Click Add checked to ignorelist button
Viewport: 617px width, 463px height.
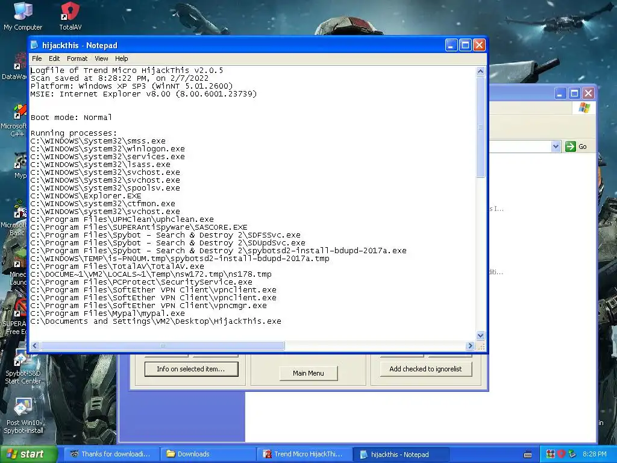click(x=425, y=369)
